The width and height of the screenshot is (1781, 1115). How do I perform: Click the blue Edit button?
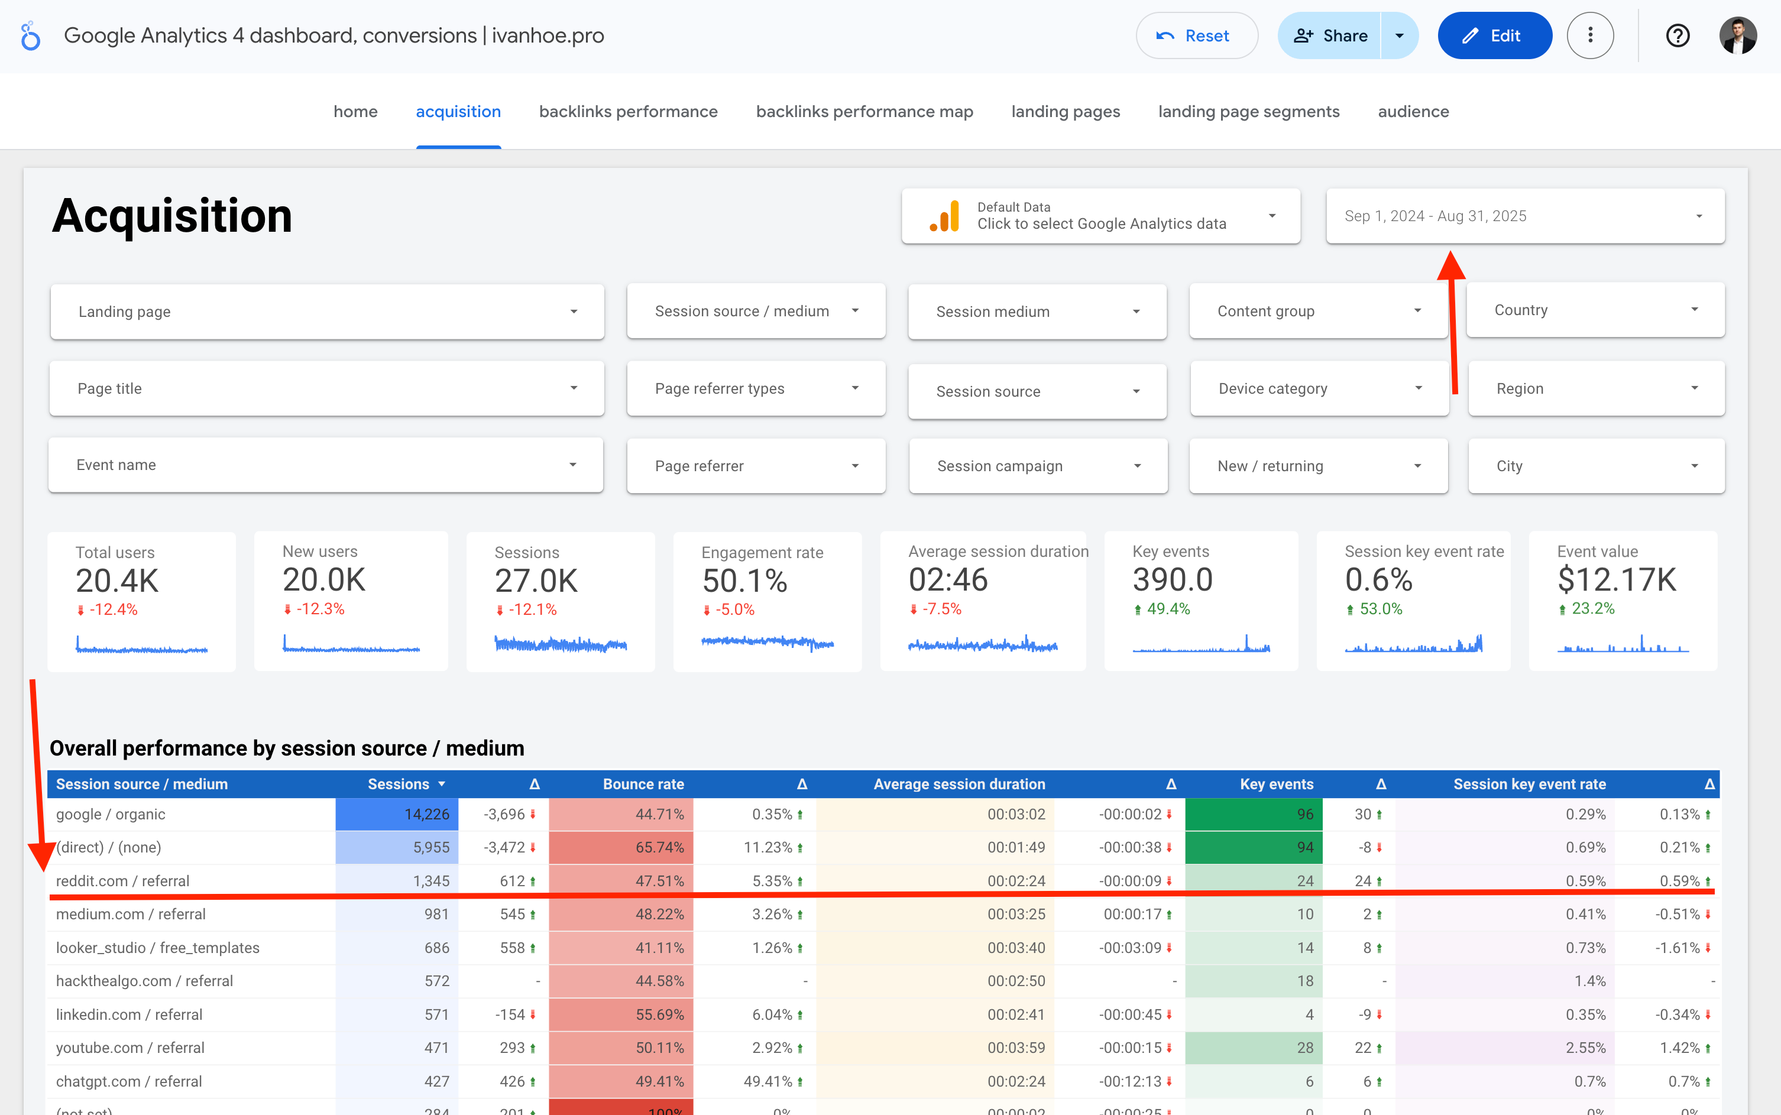click(x=1494, y=35)
